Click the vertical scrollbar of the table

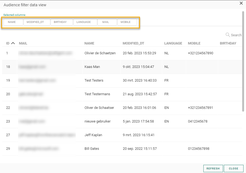tap(243, 61)
